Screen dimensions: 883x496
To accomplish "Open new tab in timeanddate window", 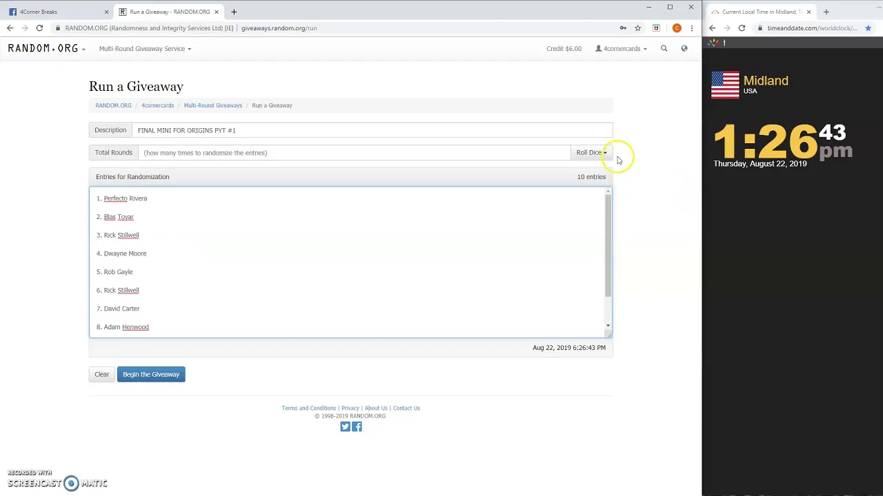I will [x=826, y=12].
